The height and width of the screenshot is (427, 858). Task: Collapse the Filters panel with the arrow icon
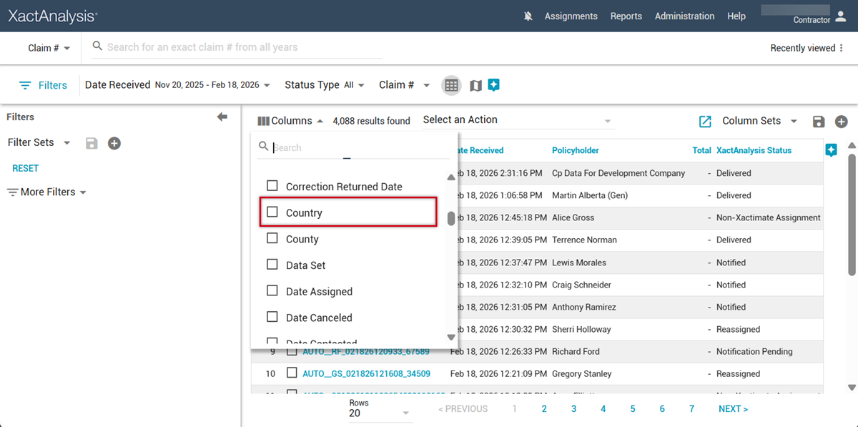click(222, 117)
